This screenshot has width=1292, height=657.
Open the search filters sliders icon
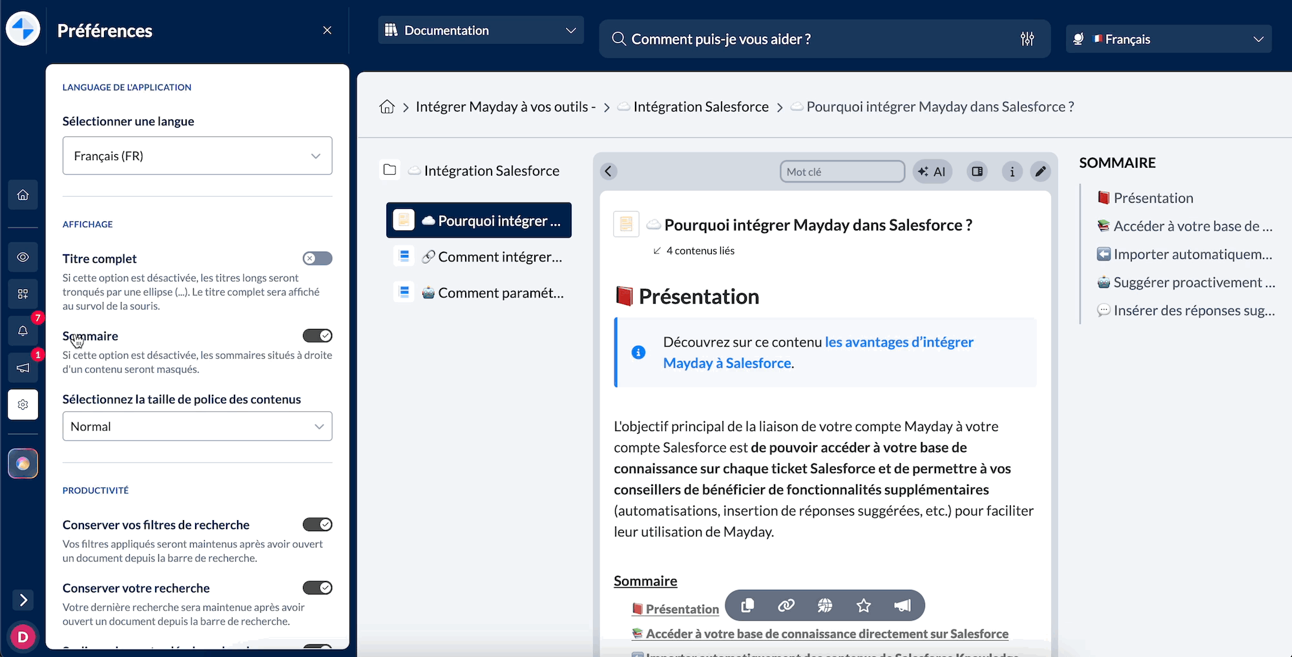(1027, 39)
